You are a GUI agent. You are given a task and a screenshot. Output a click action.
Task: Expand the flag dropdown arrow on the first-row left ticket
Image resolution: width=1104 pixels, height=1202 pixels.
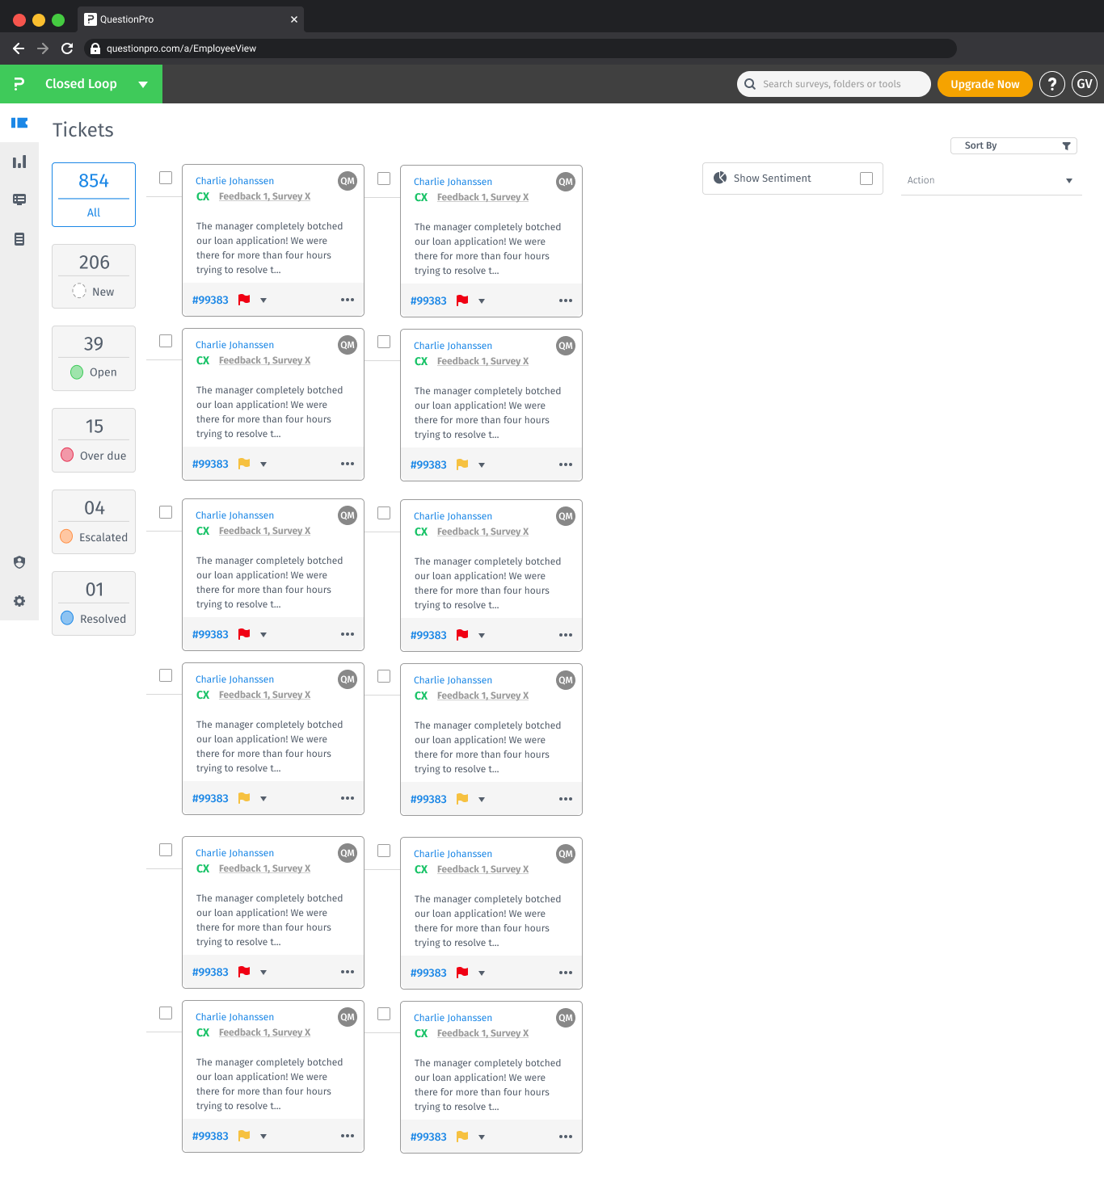263,300
